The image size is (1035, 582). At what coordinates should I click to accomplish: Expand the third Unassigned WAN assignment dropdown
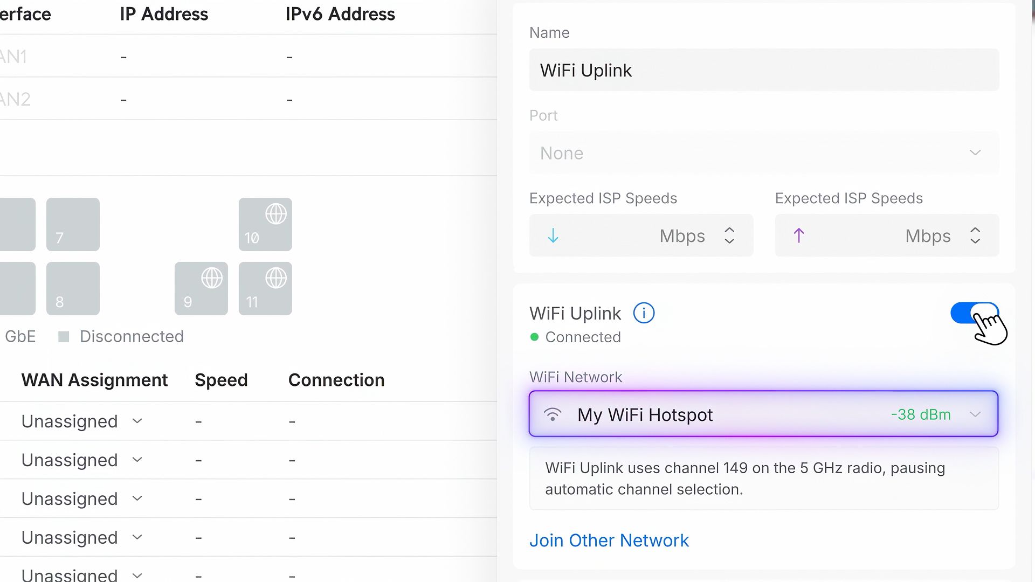82,498
